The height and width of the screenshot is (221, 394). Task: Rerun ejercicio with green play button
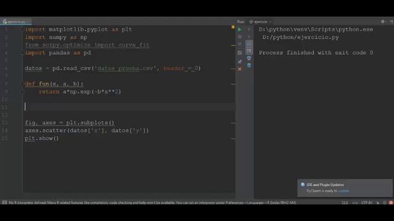coord(239,29)
